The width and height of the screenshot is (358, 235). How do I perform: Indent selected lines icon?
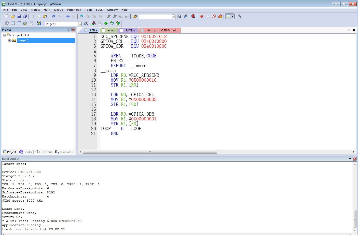point(109,16)
